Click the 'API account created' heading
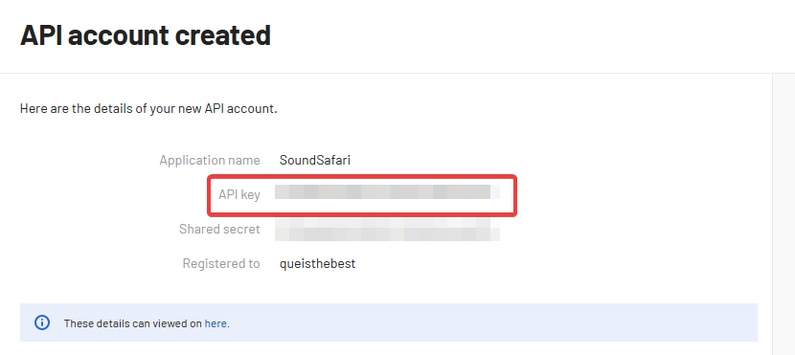The width and height of the screenshot is (795, 355). click(146, 35)
